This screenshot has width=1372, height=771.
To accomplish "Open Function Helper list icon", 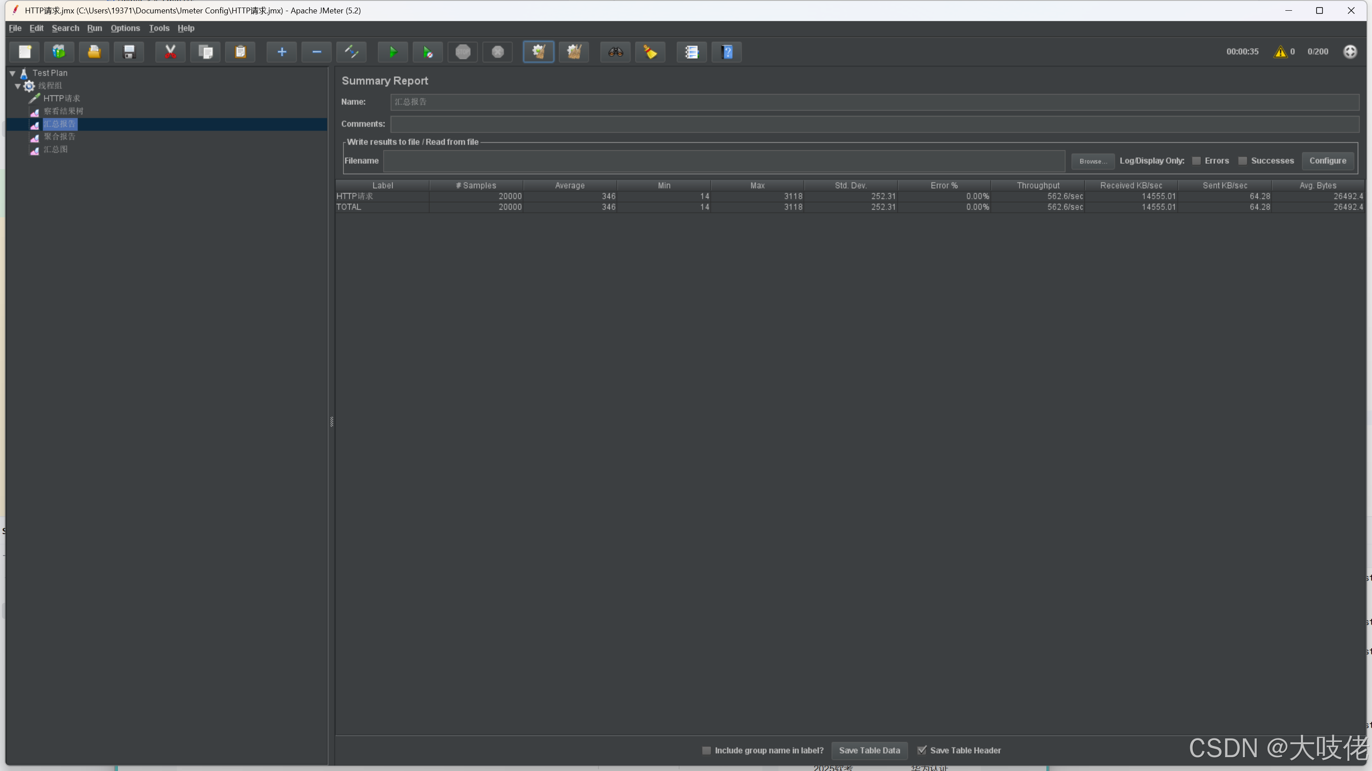I will pos(691,52).
